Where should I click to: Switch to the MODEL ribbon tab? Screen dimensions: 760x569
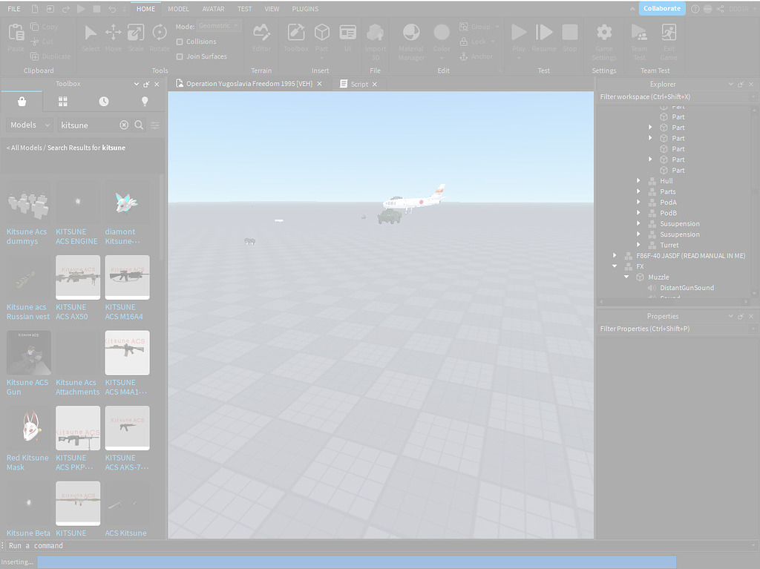178,9
